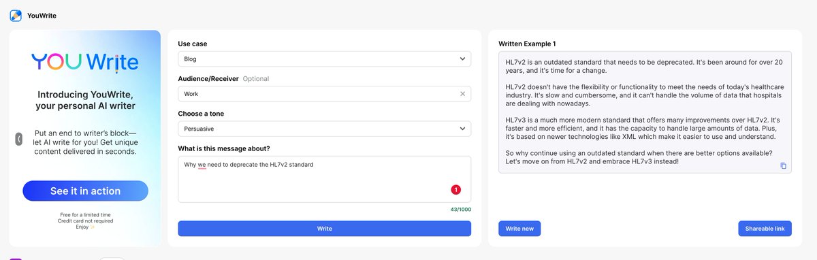This screenshot has height=260, width=817.
Task: Click the Audience/Receiver input containing Work
Action: pos(324,94)
